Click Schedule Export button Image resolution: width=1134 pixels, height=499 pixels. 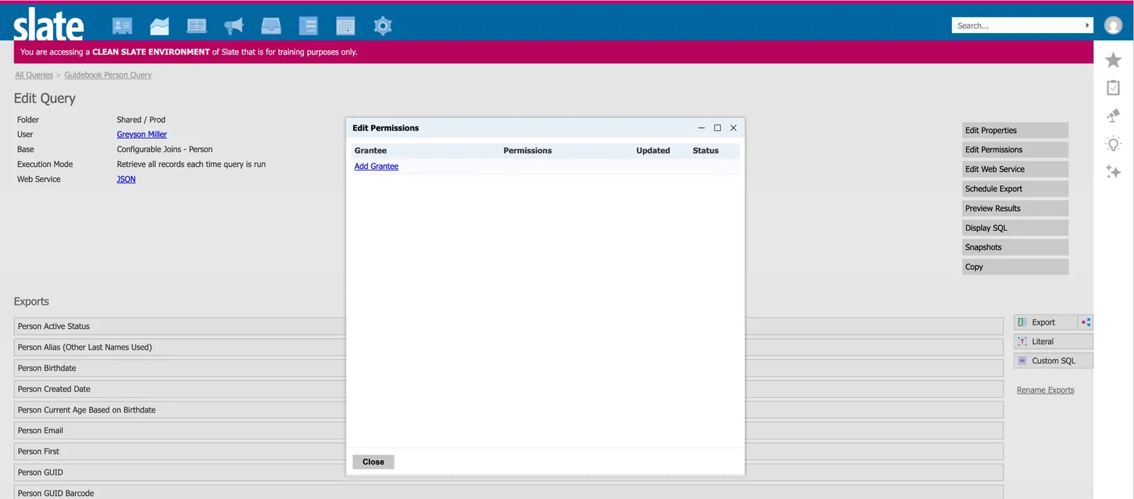1015,189
